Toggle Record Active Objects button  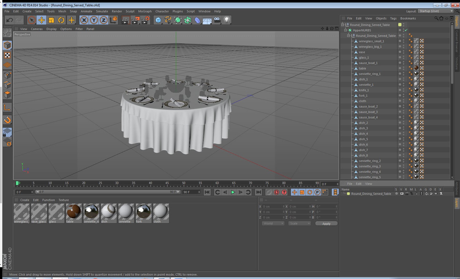point(269,192)
